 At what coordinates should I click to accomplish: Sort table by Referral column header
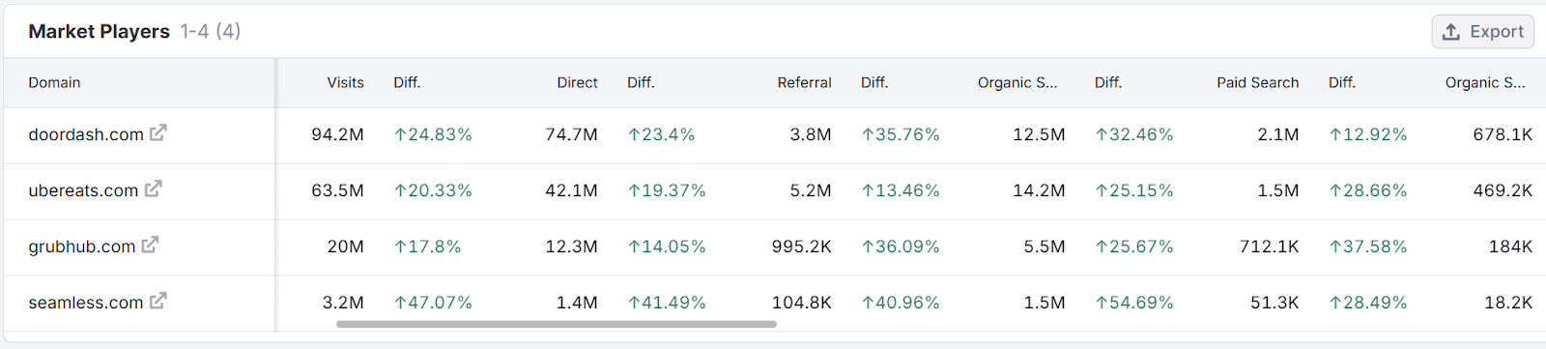tap(804, 83)
